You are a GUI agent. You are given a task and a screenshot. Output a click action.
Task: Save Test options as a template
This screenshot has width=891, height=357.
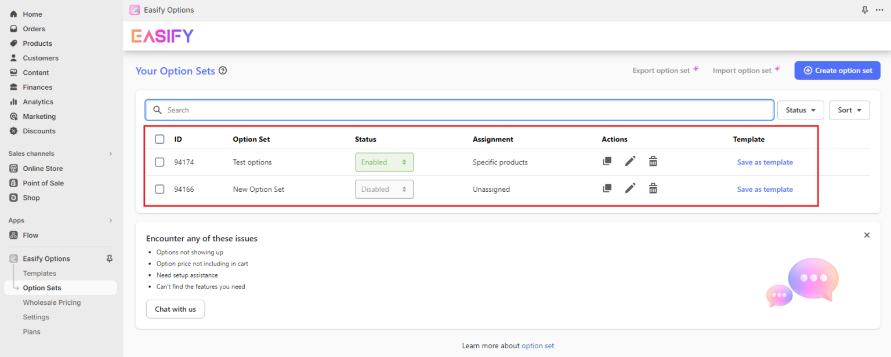coord(765,162)
